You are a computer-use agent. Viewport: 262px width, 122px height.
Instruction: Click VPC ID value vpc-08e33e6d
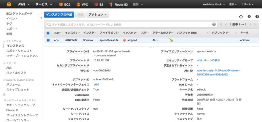point(102,70)
